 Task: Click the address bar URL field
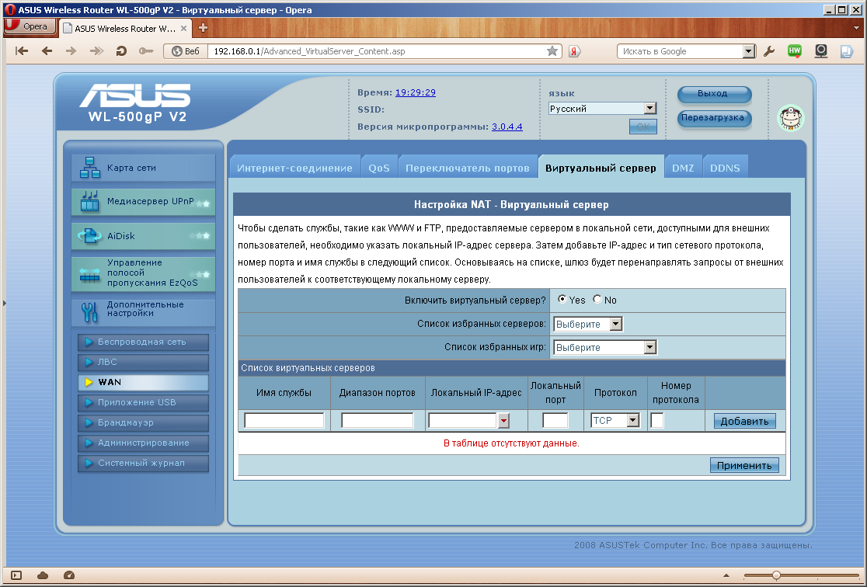click(x=376, y=51)
